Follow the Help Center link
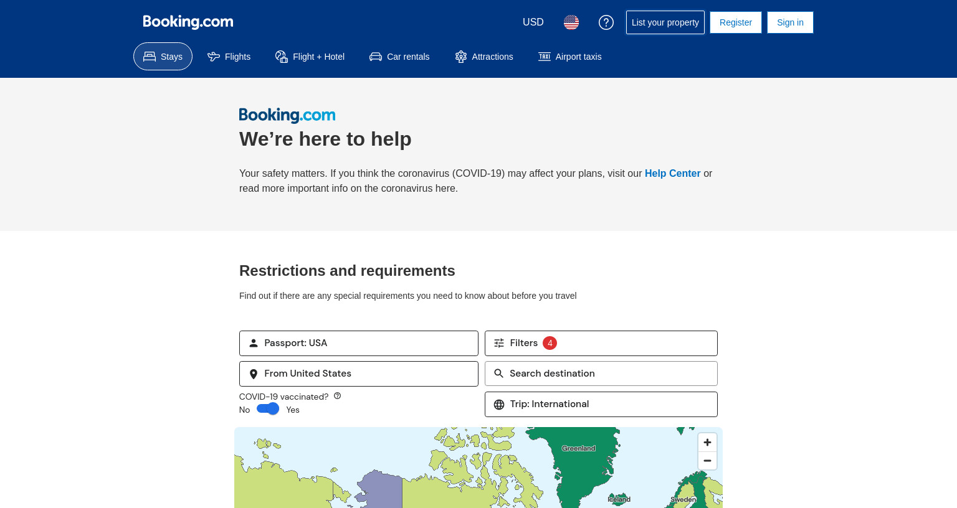The width and height of the screenshot is (957, 508). [x=672, y=174]
